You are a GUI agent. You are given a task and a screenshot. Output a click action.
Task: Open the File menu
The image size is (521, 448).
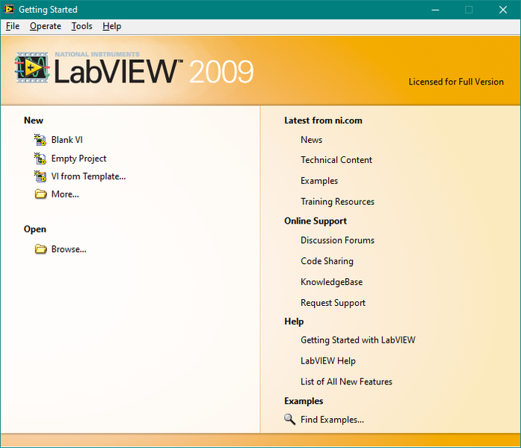13,26
